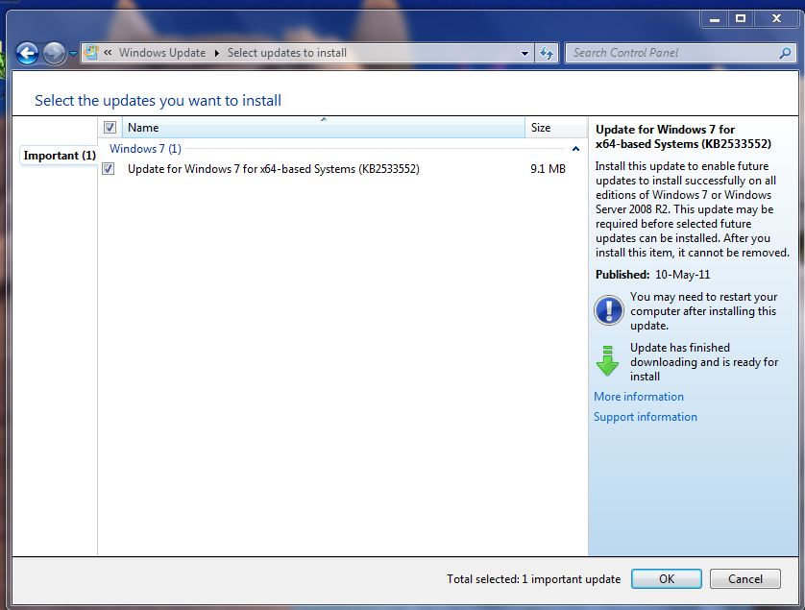Viewport: 805px width, 610px height.
Task: Refresh the current page
Action: click(546, 53)
